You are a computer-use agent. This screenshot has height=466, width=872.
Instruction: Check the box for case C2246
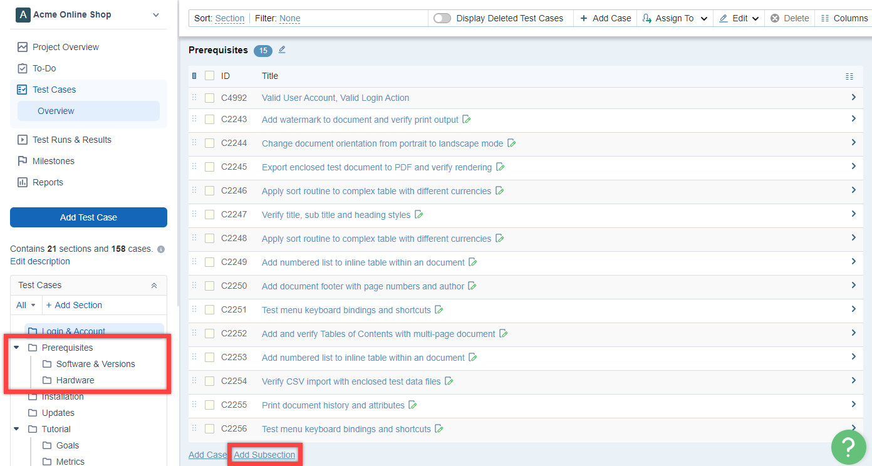pyautogui.click(x=210, y=191)
